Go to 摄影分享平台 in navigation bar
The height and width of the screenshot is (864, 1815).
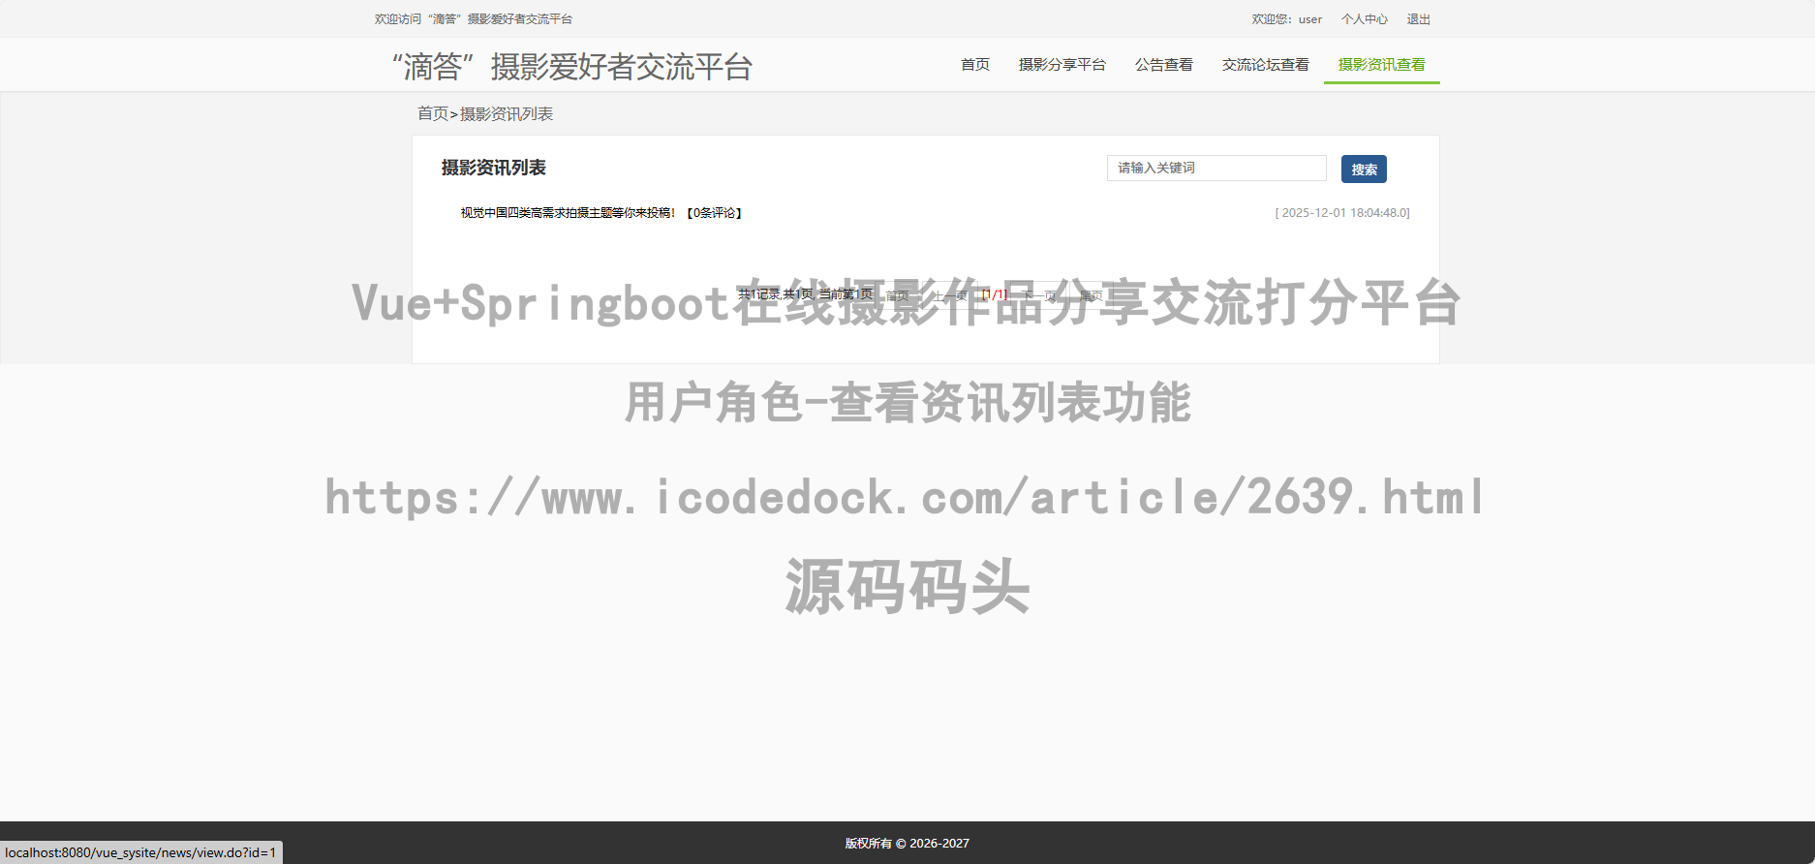(x=1061, y=65)
